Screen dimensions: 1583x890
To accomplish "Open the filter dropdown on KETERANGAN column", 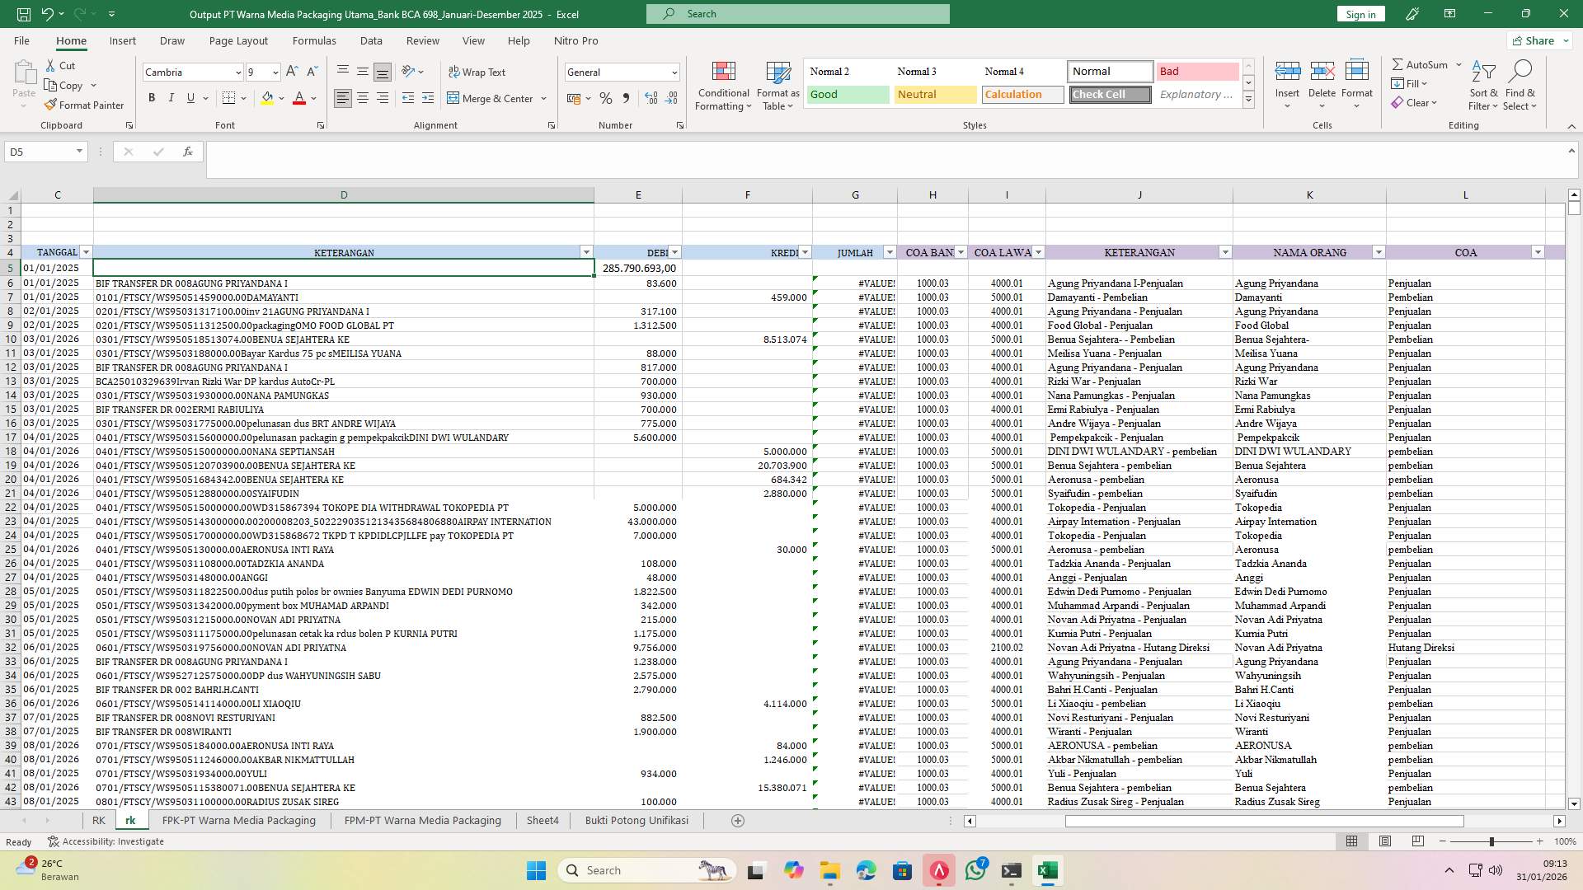I will (x=586, y=252).
